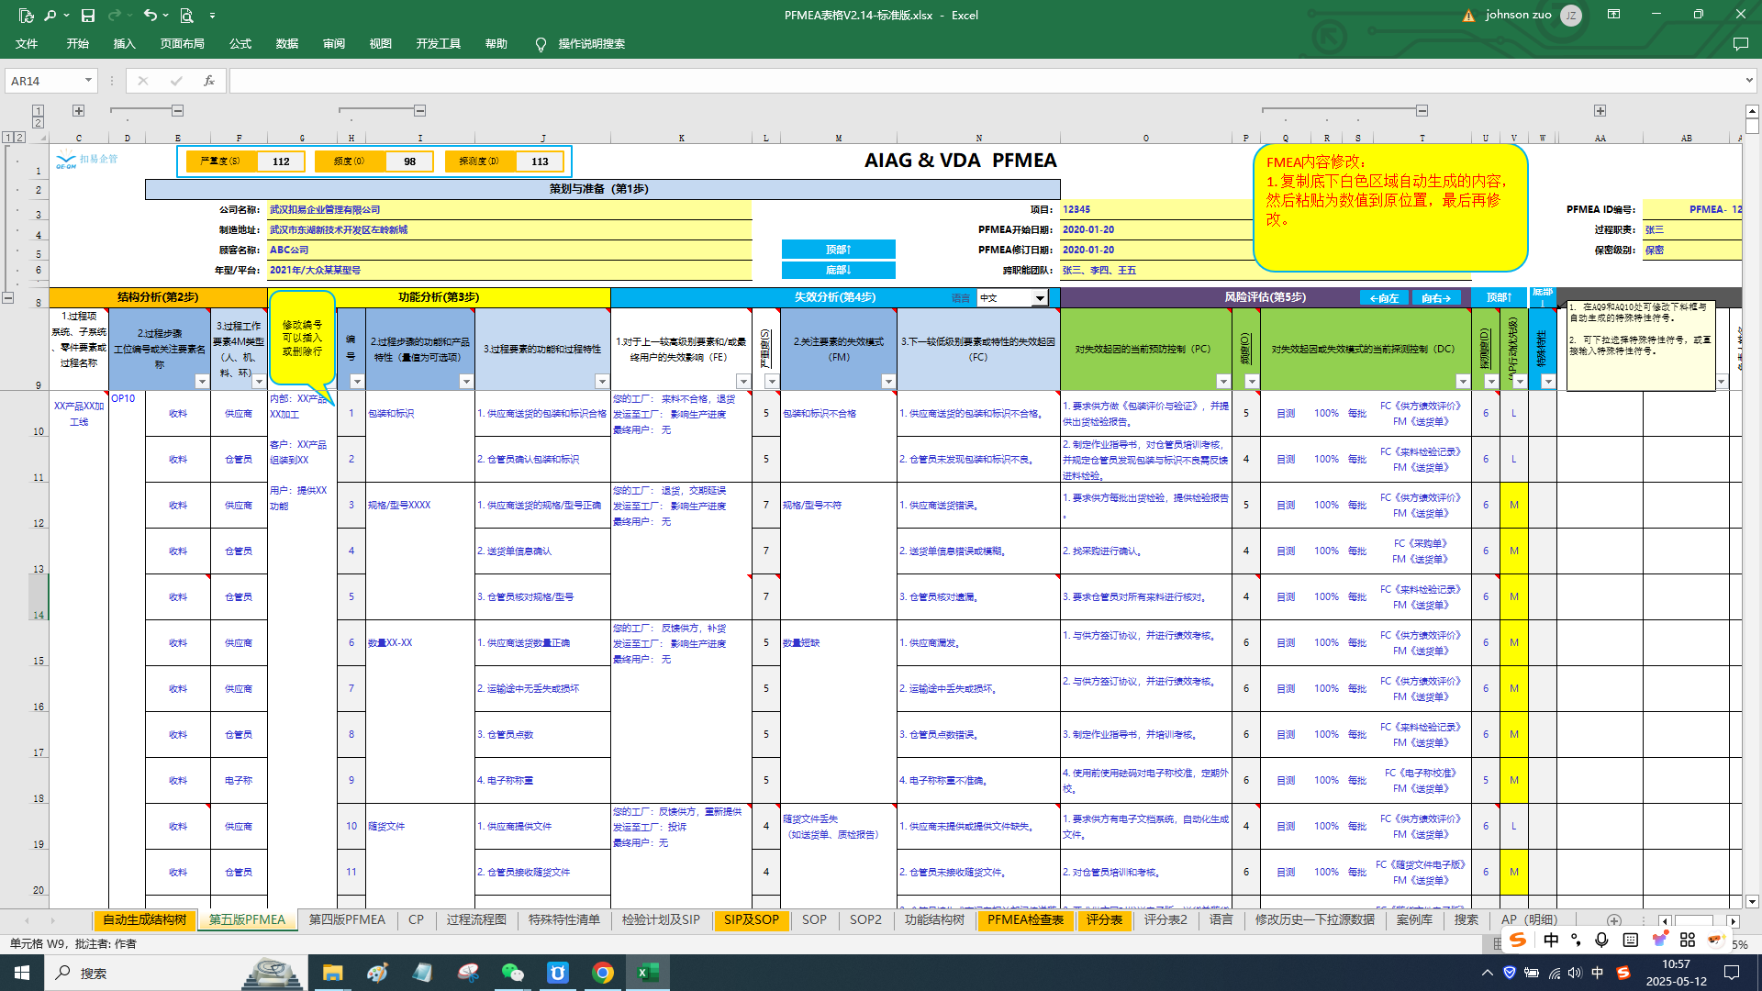Add a new sheet with plus button
Image resolution: width=1762 pixels, height=991 pixels.
point(1614,920)
